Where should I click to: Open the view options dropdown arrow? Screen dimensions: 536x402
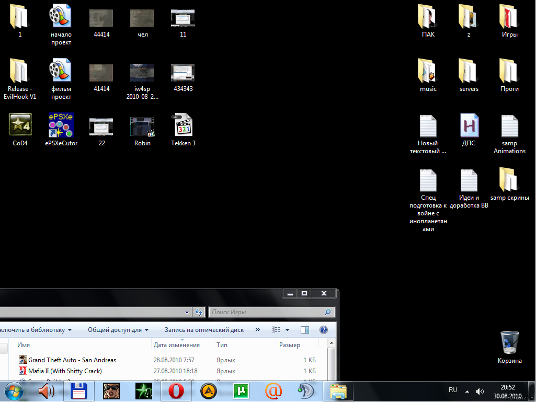(x=287, y=330)
